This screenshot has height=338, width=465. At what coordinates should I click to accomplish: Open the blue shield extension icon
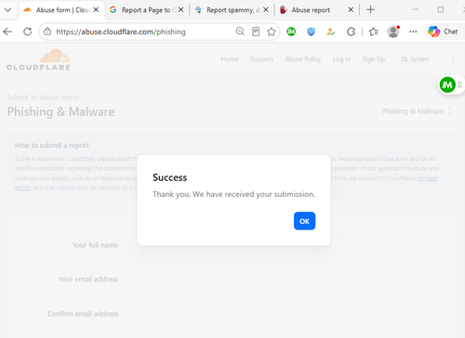(311, 32)
